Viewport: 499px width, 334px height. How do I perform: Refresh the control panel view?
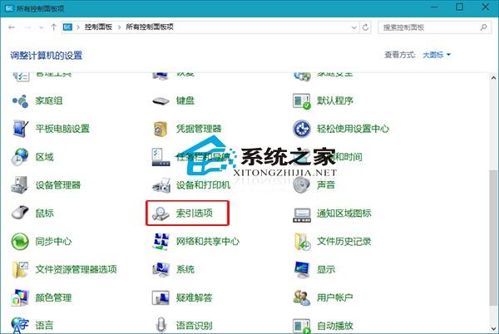coord(366,27)
